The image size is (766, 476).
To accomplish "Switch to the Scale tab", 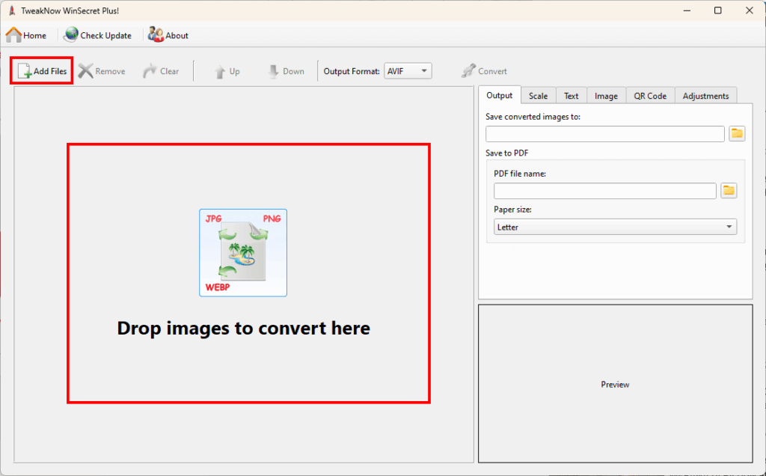I will pos(538,96).
